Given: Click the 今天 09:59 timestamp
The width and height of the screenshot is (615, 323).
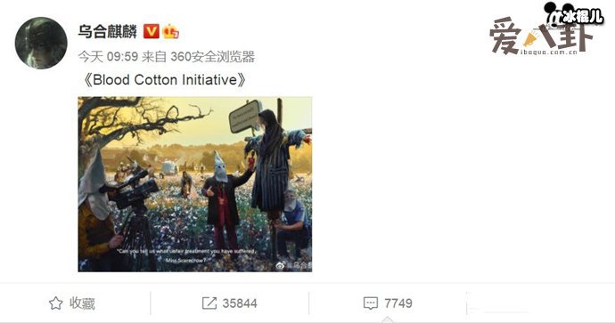Looking at the screenshot, I should 108,57.
